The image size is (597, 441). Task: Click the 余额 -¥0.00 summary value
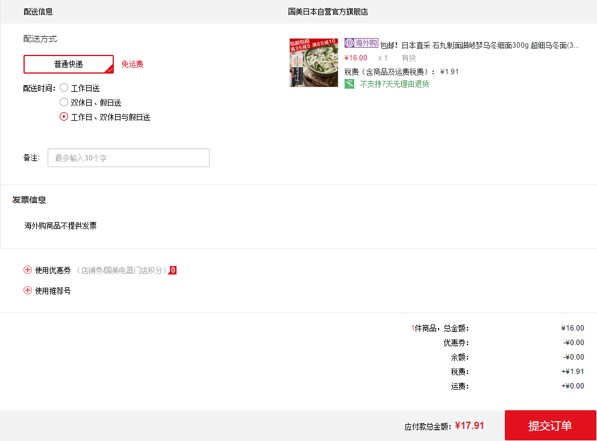click(574, 357)
